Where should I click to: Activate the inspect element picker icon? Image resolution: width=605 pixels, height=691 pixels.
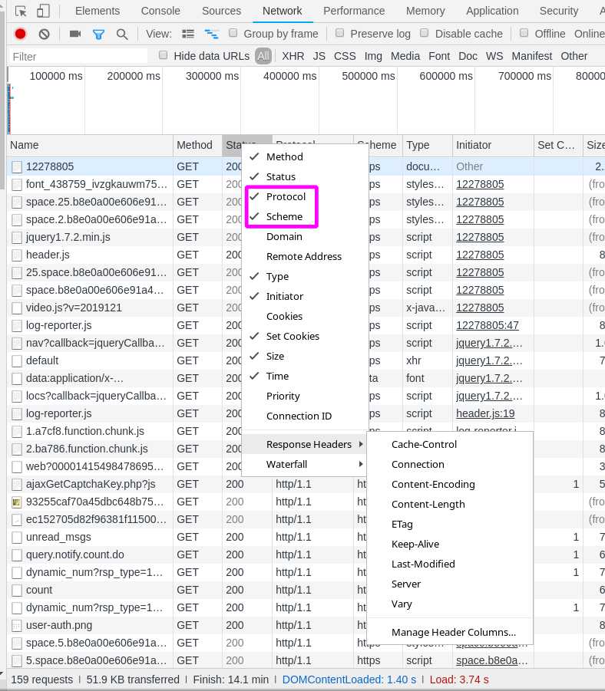21,11
